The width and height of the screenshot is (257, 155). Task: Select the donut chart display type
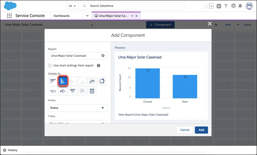coord(102,81)
